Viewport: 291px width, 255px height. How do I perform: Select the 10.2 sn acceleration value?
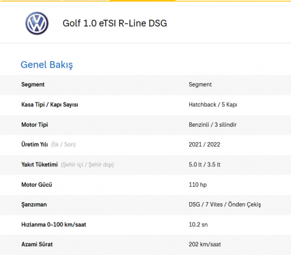pyautogui.click(x=198, y=224)
